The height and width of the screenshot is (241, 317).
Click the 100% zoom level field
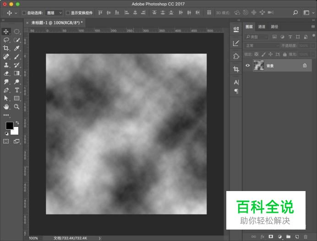point(33,238)
